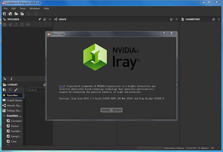The width and height of the screenshot is (223, 152).
Task: Click the Library edit pencil icon
Action: [x=16, y=90]
